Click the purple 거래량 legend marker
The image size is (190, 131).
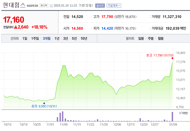coord(180,113)
